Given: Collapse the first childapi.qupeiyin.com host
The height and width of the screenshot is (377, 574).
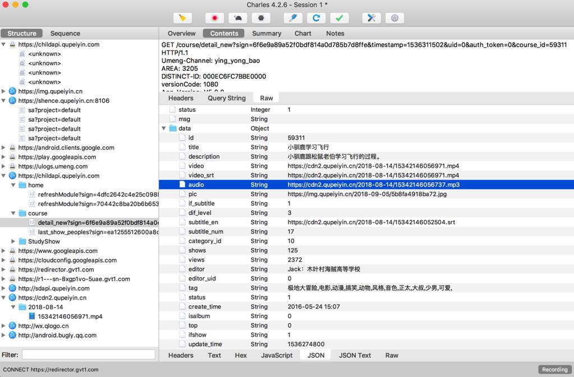Looking at the screenshot, I should click(x=3, y=44).
